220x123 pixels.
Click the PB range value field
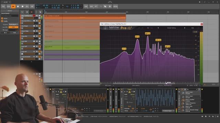point(13,30)
